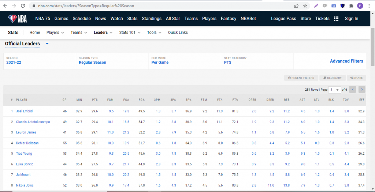Open Chrome three-dot menu

(369, 6)
